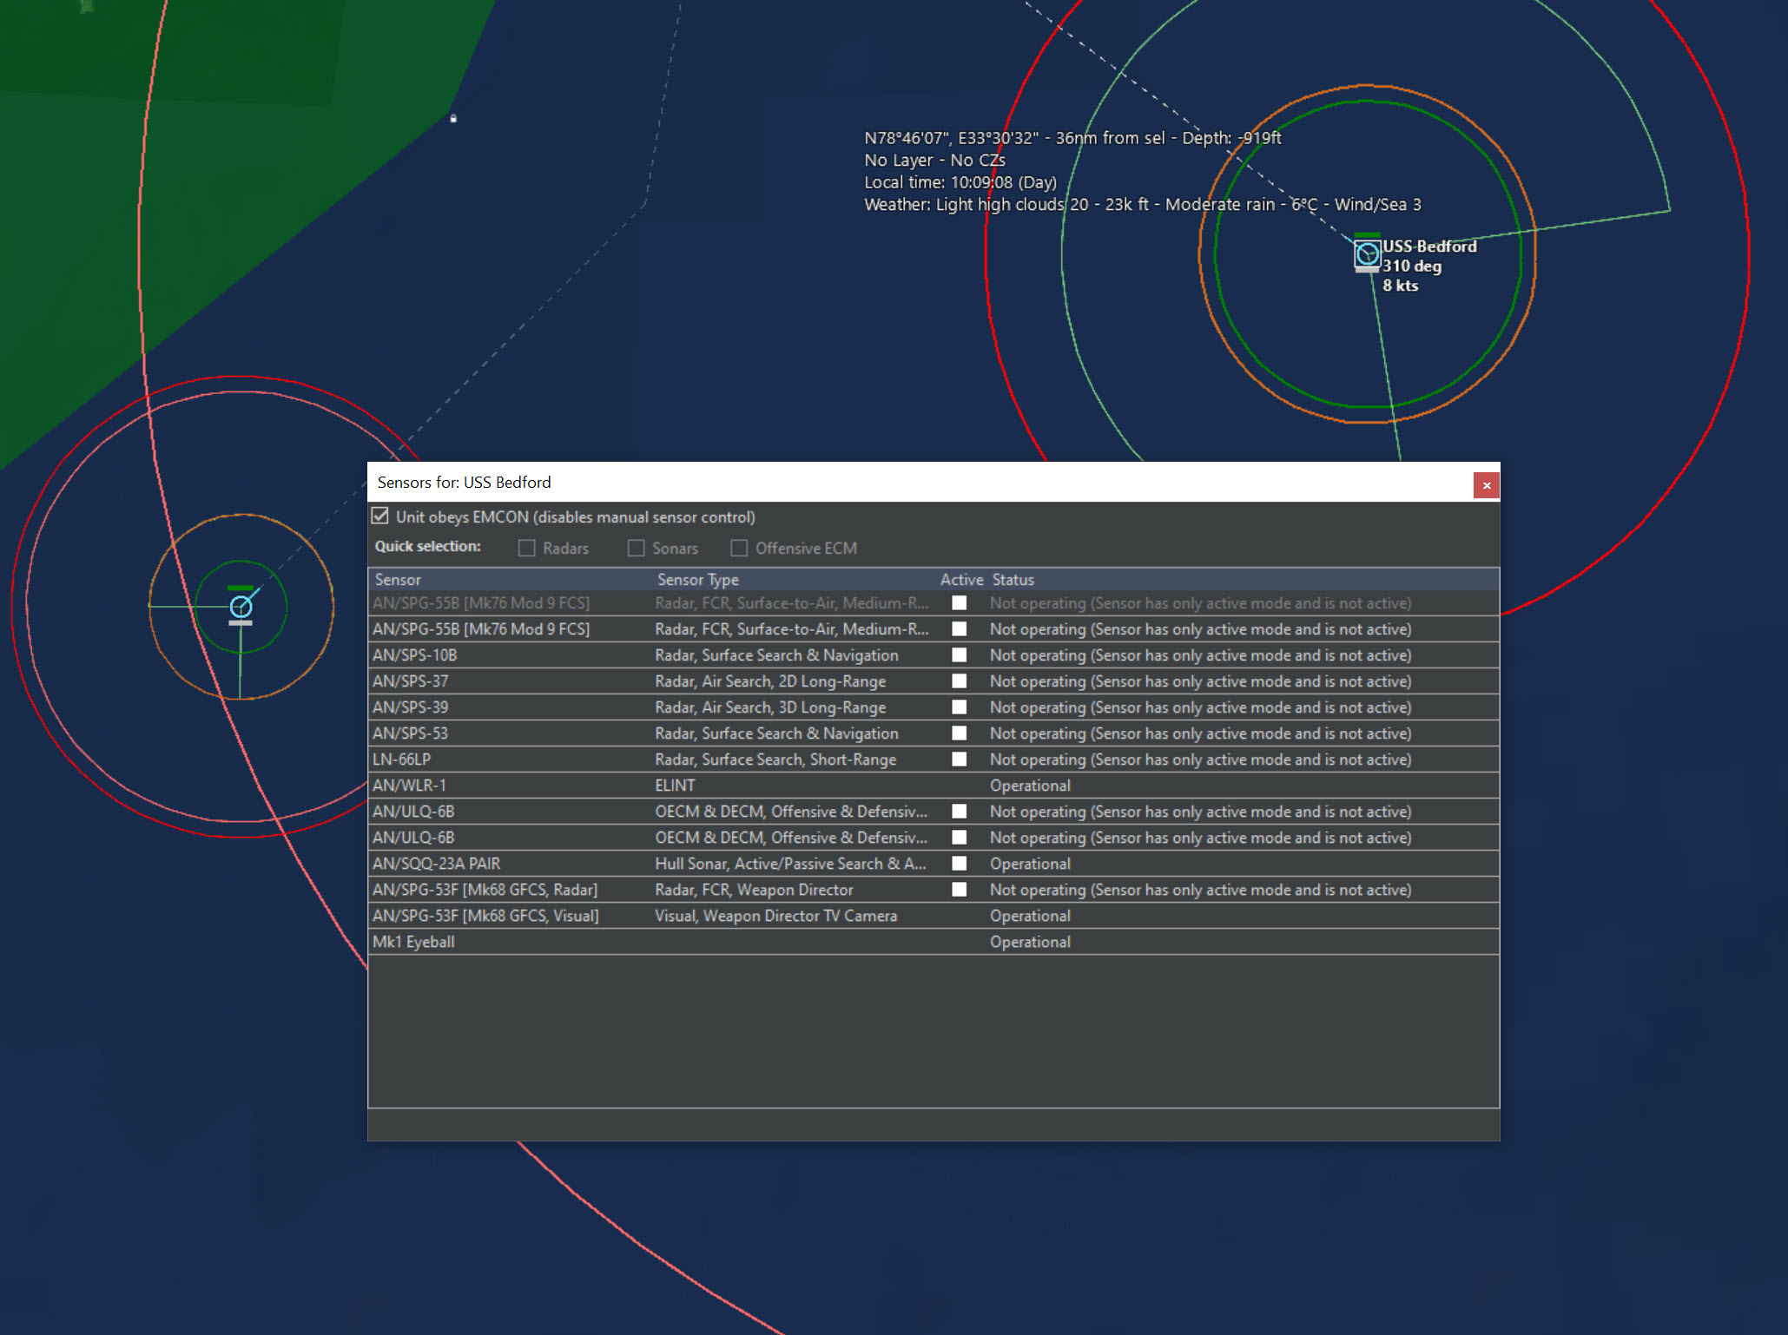Activate AN/SQQ-23A PAIR hull sonar checkbox
Screen dimensions: 1788x1335
(x=959, y=864)
